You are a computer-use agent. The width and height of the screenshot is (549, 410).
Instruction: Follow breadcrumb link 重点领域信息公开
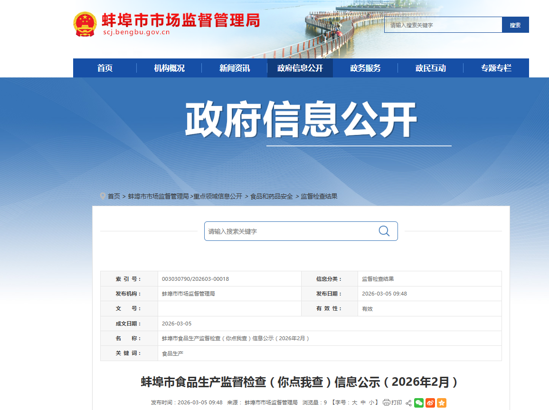(x=218, y=196)
